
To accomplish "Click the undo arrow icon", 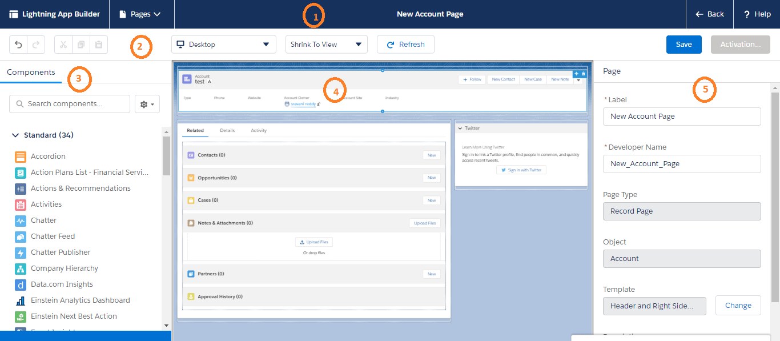I will click(x=18, y=45).
